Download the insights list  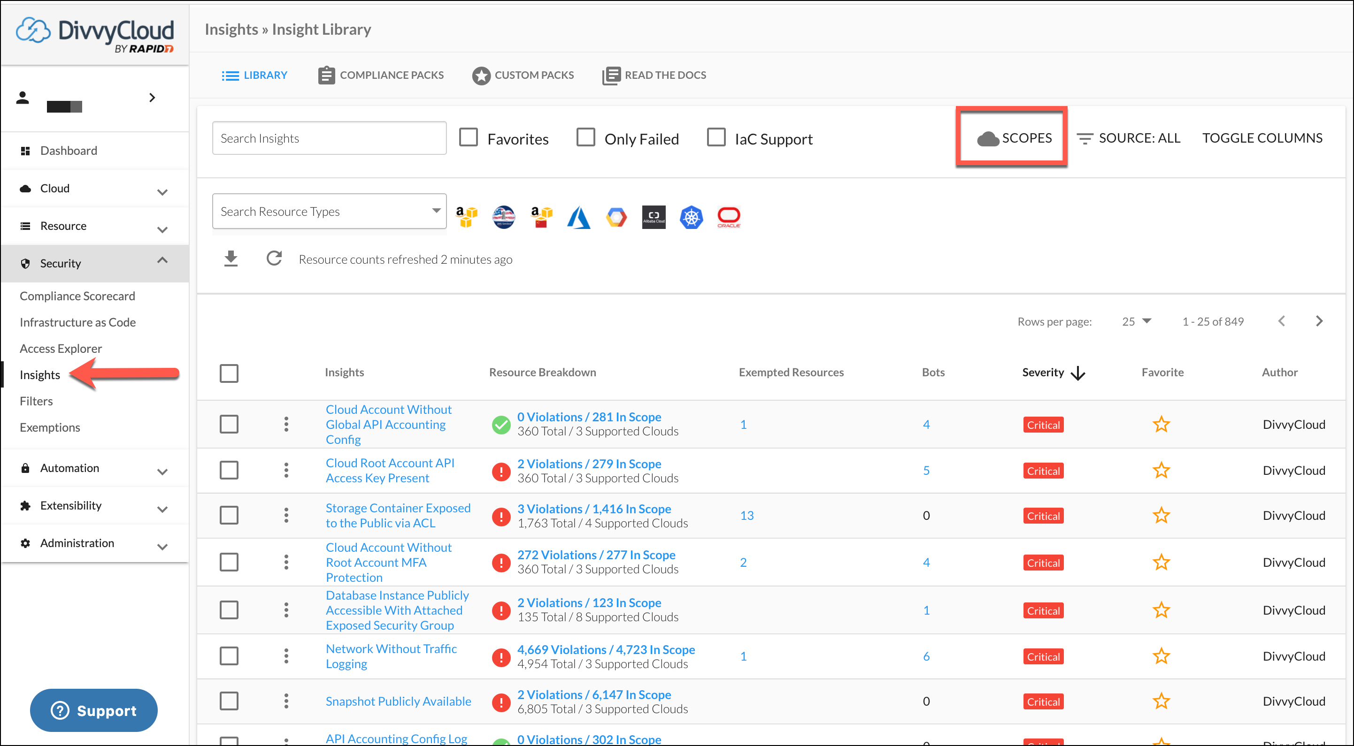pyautogui.click(x=231, y=259)
